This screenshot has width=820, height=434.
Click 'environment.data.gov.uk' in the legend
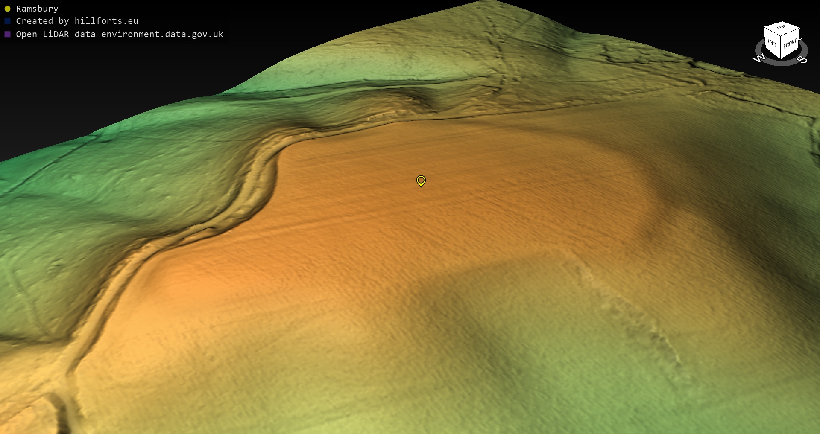coord(162,34)
